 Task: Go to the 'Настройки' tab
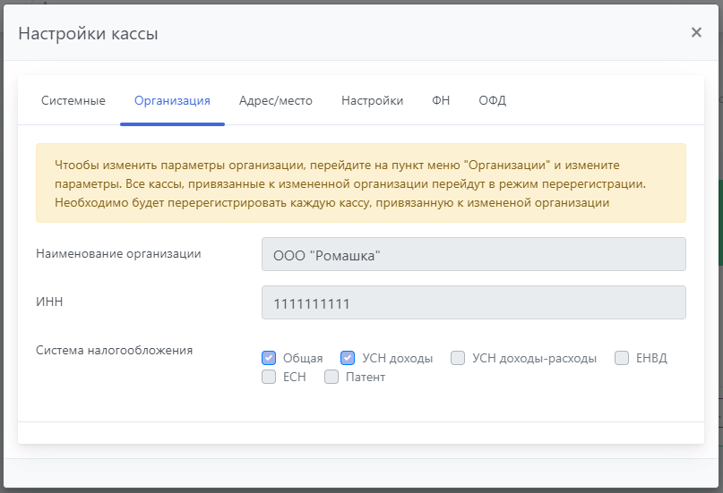pos(372,100)
